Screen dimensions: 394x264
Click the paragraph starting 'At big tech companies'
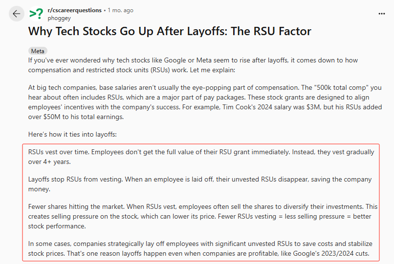(205, 102)
